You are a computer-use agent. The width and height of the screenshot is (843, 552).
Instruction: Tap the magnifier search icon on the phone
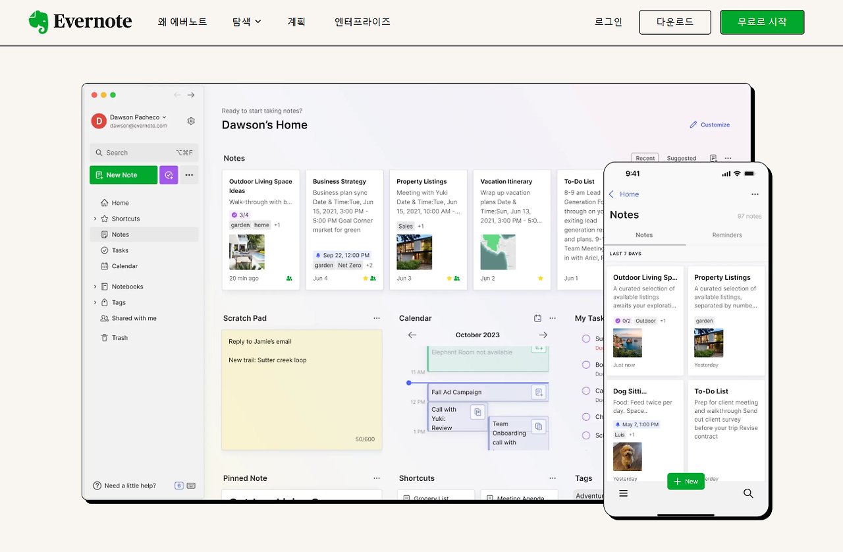(748, 493)
